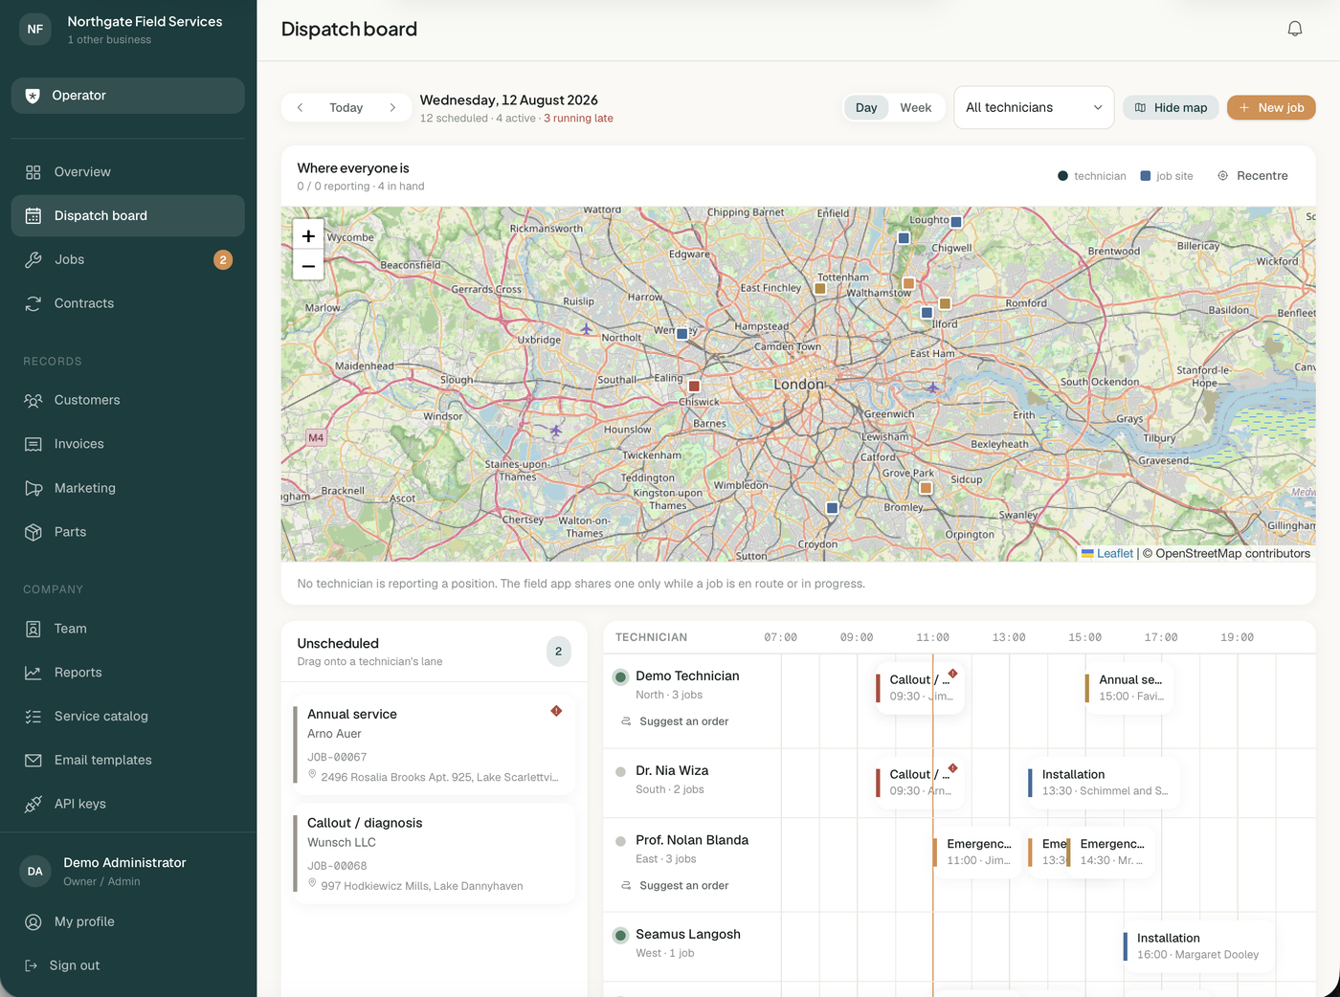Select unscheduled Annual service card for Arno Auer

(435, 744)
